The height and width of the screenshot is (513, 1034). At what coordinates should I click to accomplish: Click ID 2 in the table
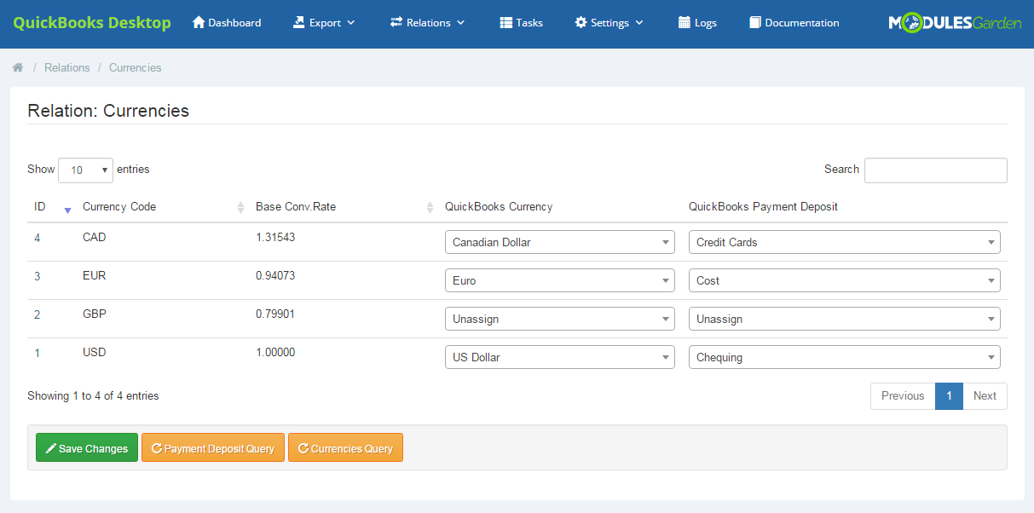pyautogui.click(x=38, y=314)
